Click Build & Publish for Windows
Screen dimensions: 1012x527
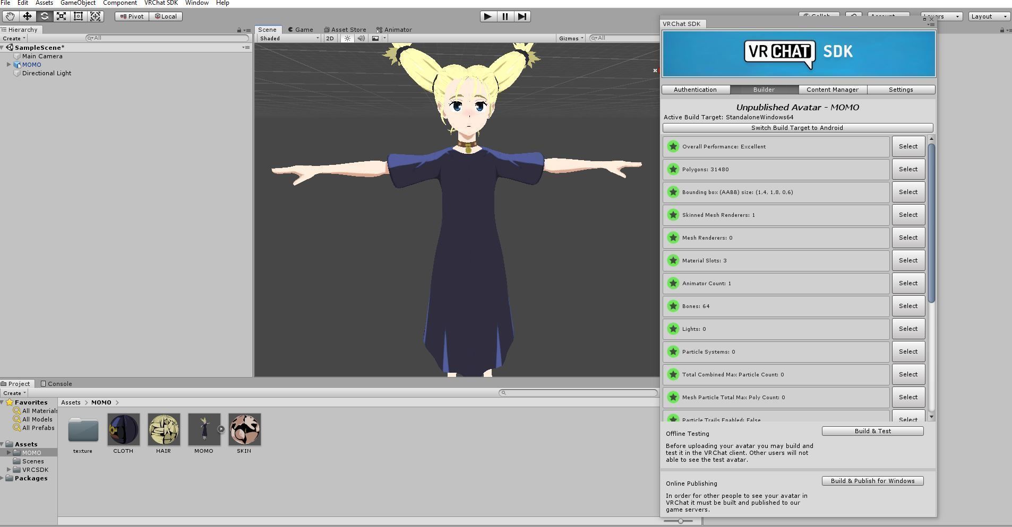873,481
